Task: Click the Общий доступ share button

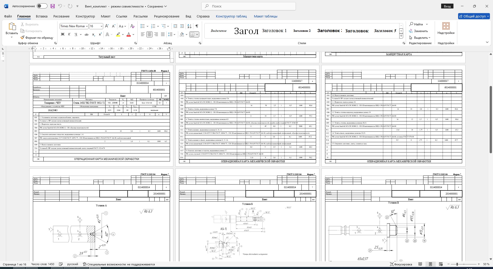Action: 474,16
